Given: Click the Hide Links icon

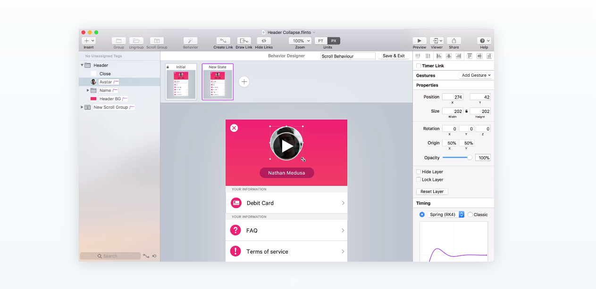Looking at the screenshot, I should [x=264, y=41].
